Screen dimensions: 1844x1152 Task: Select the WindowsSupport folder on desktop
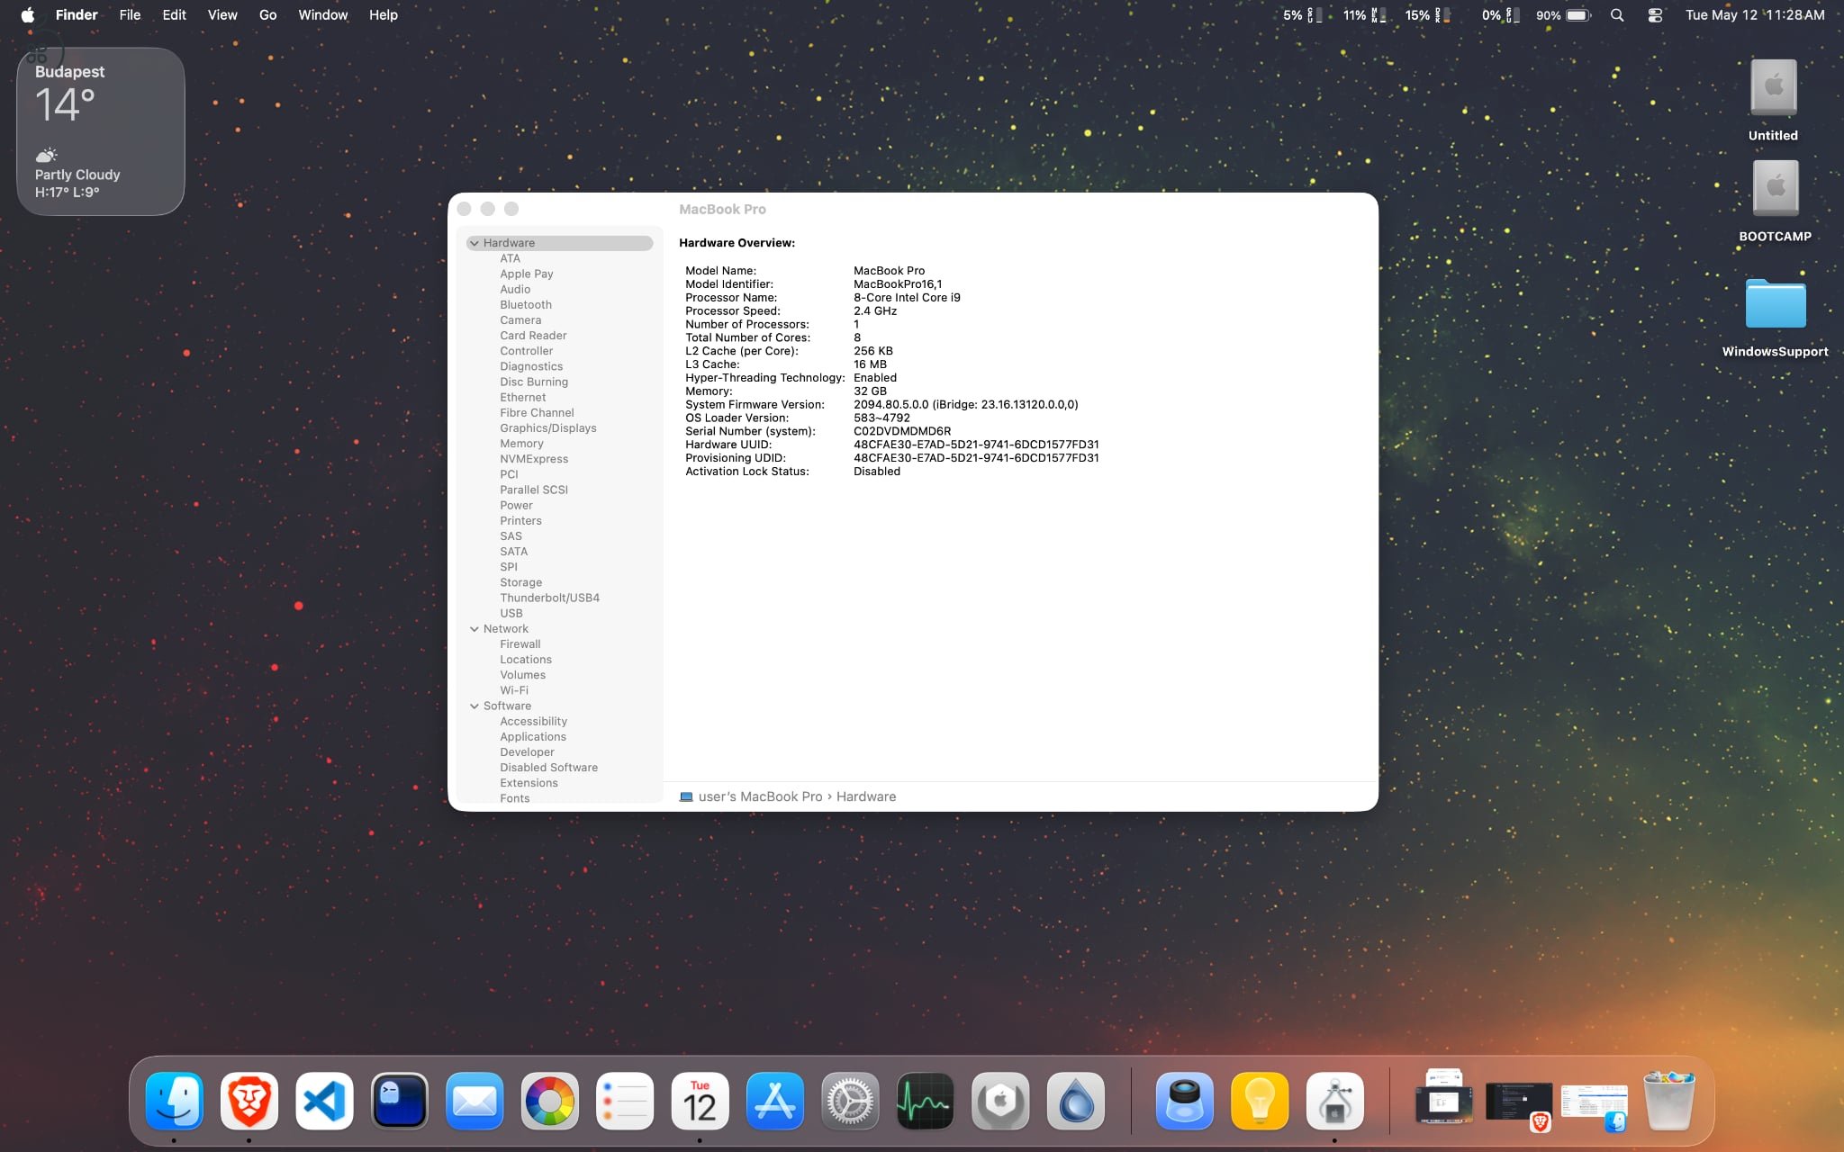(x=1775, y=318)
